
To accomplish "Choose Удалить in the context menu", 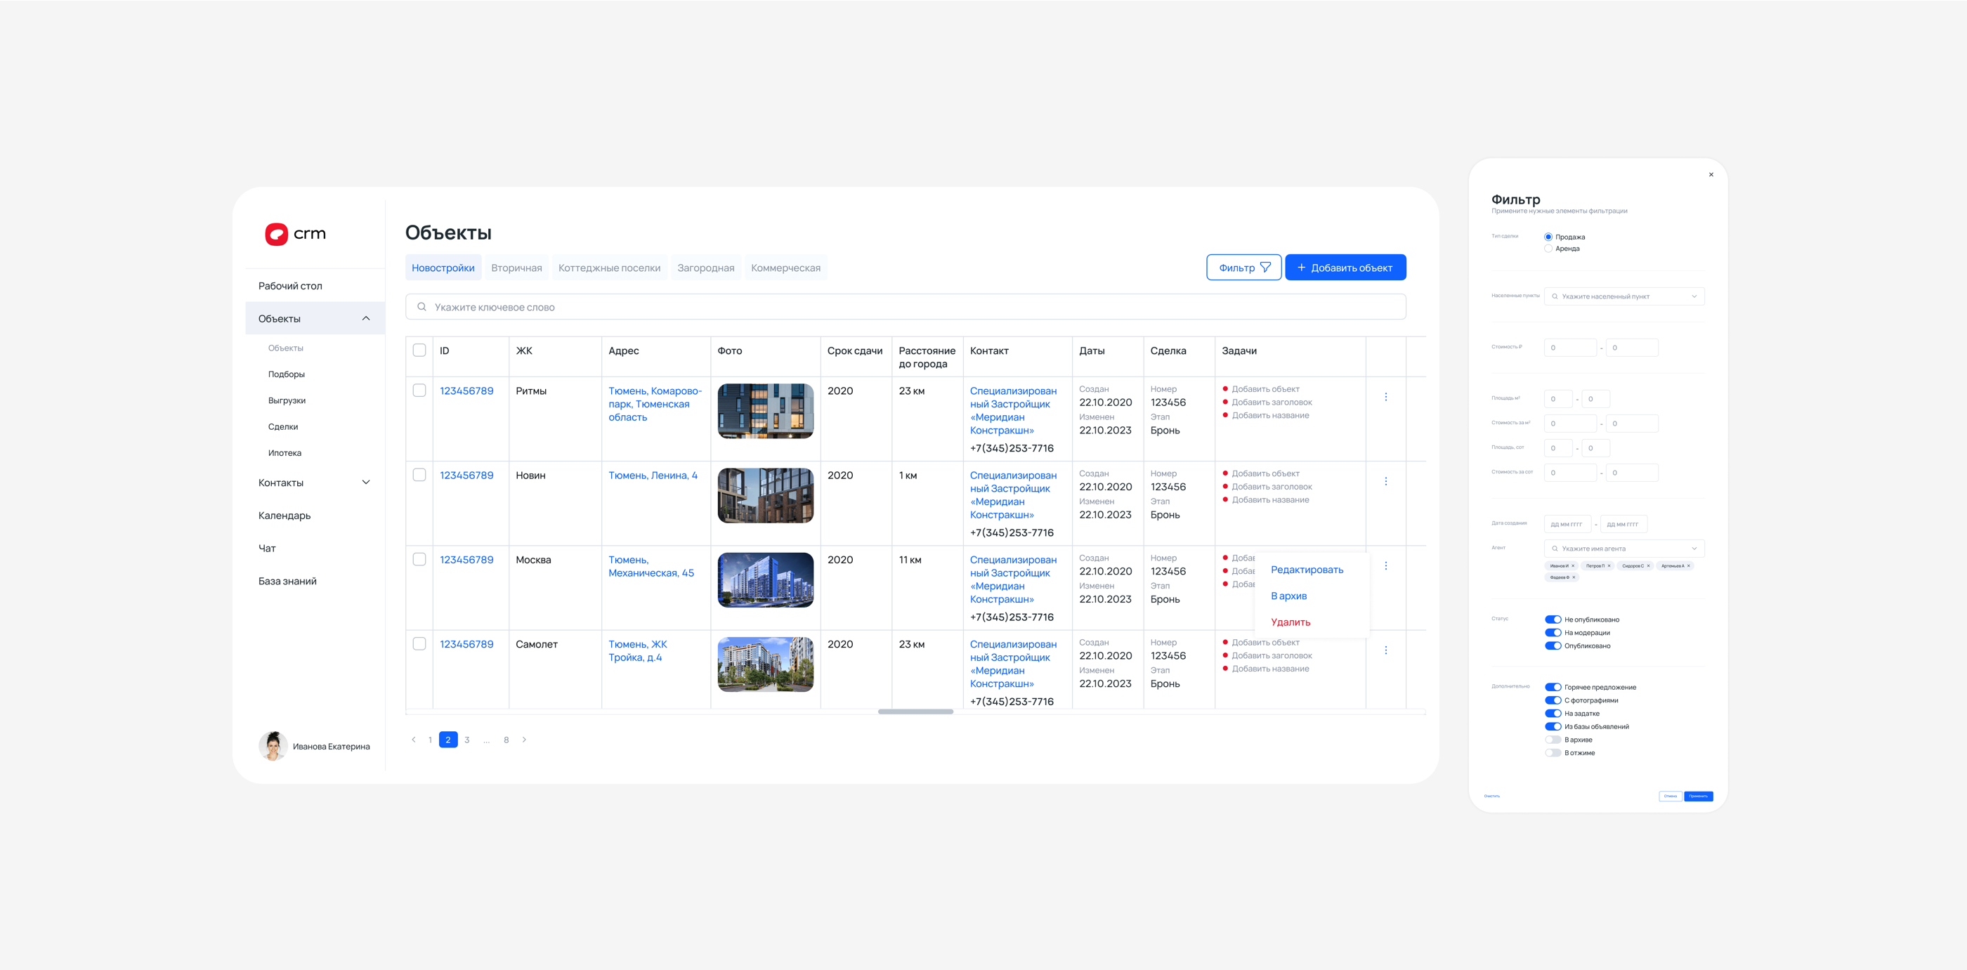I will pyautogui.click(x=1290, y=622).
